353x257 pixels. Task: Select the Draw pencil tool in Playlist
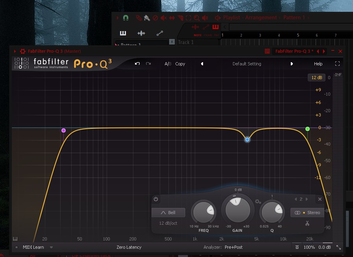pyautogui.click(x=139, y=18)
